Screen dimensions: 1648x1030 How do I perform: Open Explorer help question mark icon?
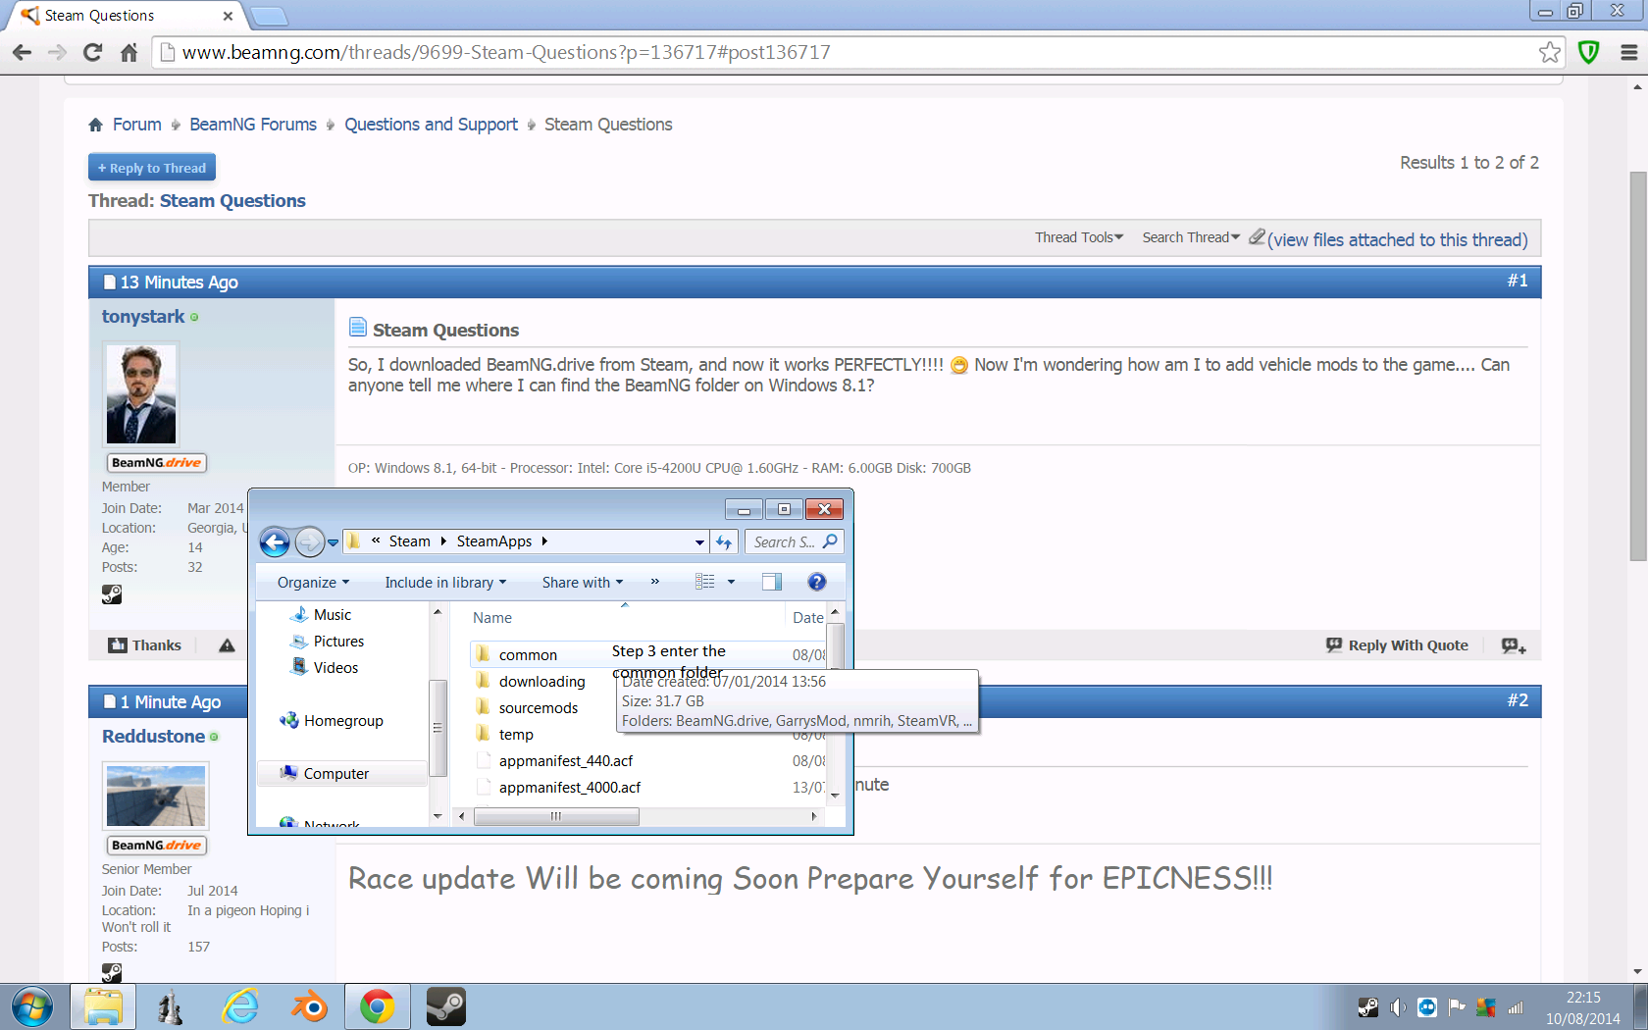[x=816, y=583]
